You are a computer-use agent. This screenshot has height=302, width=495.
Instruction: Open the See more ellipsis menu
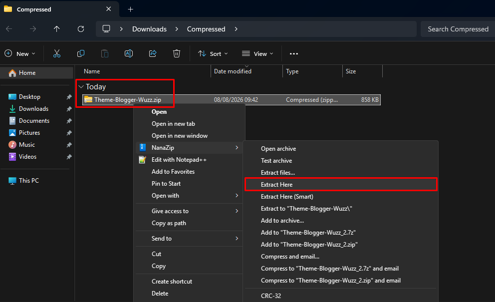pyautogui.click(x=294, y=54)
